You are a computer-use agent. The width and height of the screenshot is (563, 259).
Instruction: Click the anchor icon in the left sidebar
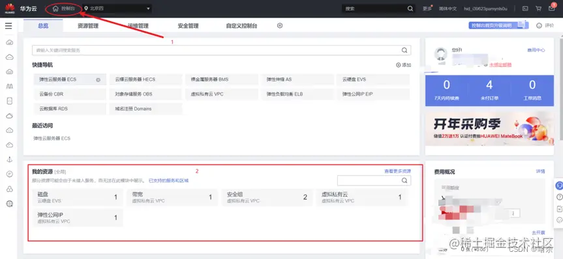click(x=10, y=160)
